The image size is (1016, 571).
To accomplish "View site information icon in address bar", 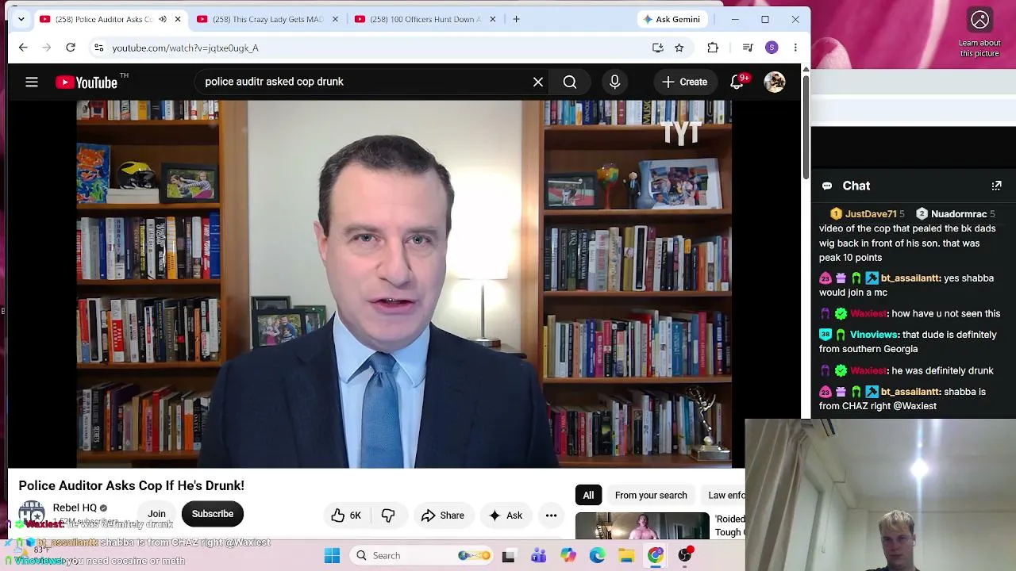I will click(x=98, y=48).
